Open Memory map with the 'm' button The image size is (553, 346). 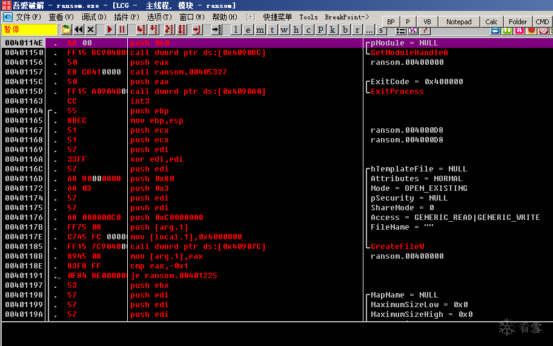[x=260, y=30]
